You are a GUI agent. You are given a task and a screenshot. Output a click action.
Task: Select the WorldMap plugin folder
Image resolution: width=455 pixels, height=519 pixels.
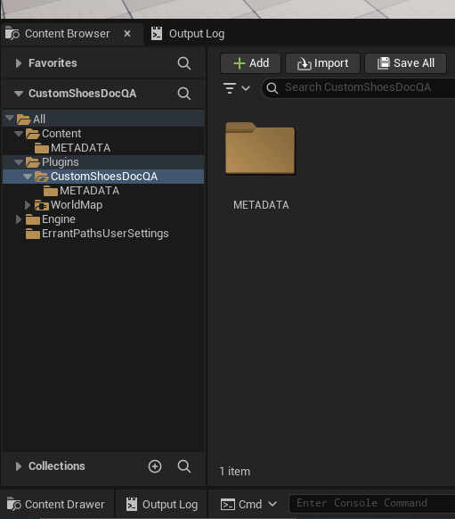tap(103, 204)
